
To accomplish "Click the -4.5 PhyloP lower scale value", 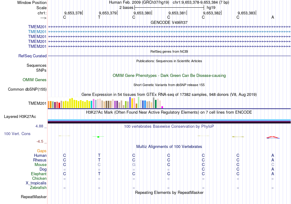I will (40, 142).
